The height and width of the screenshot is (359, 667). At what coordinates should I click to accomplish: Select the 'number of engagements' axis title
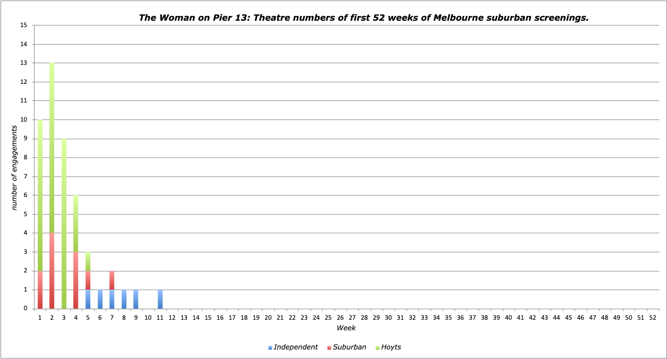point(15,171)
